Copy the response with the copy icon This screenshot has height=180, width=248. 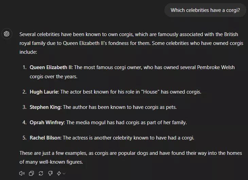(x=31, y=173)
